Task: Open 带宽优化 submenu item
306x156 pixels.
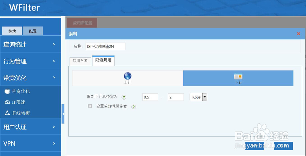Action: coord(21,91)
